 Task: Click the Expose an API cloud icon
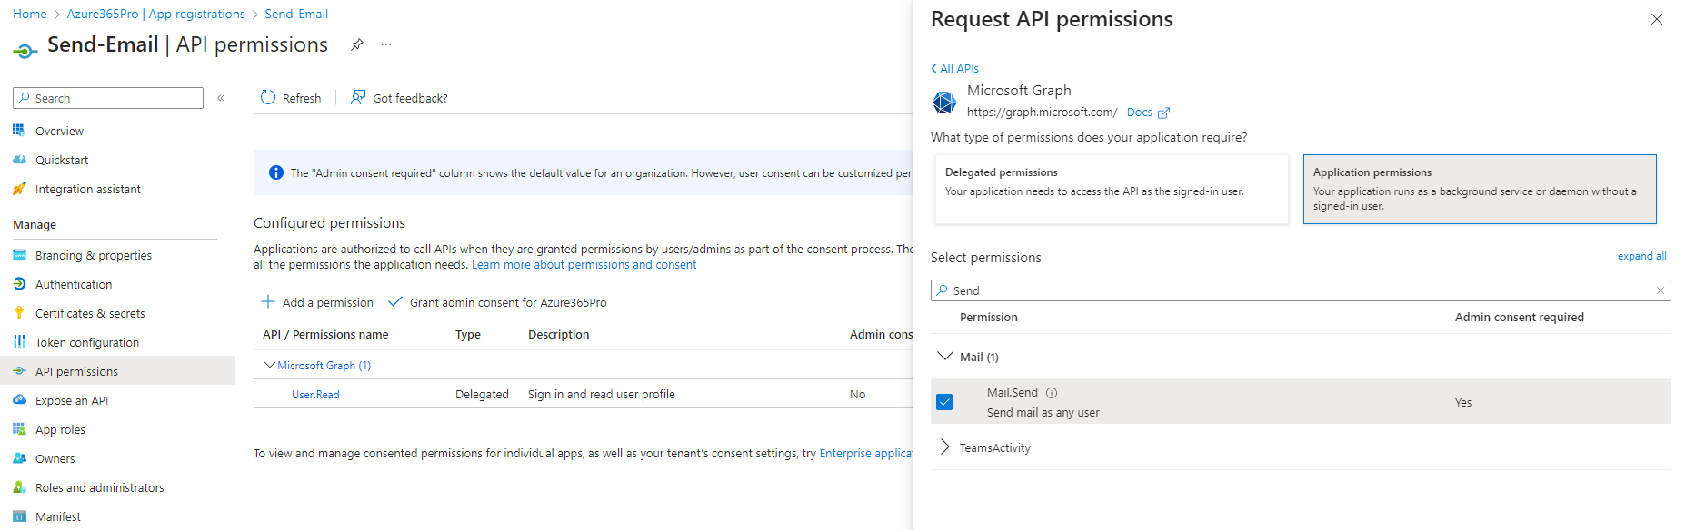coord(19,400)
